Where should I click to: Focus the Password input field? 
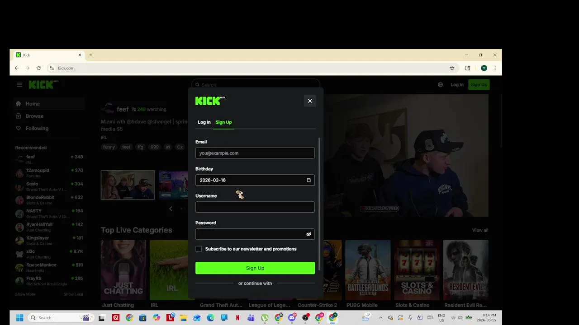pos(255,234)
